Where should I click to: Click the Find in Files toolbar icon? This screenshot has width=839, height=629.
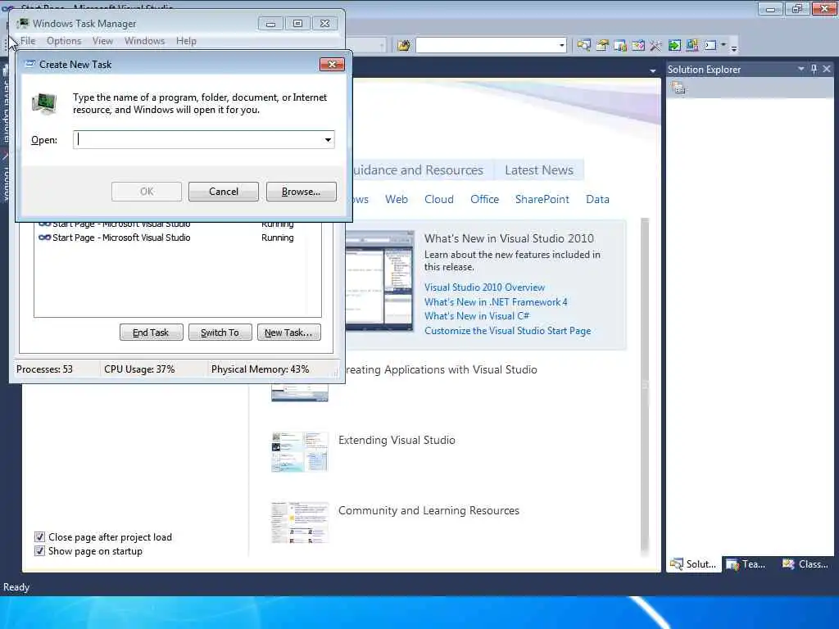coord(403,46)
